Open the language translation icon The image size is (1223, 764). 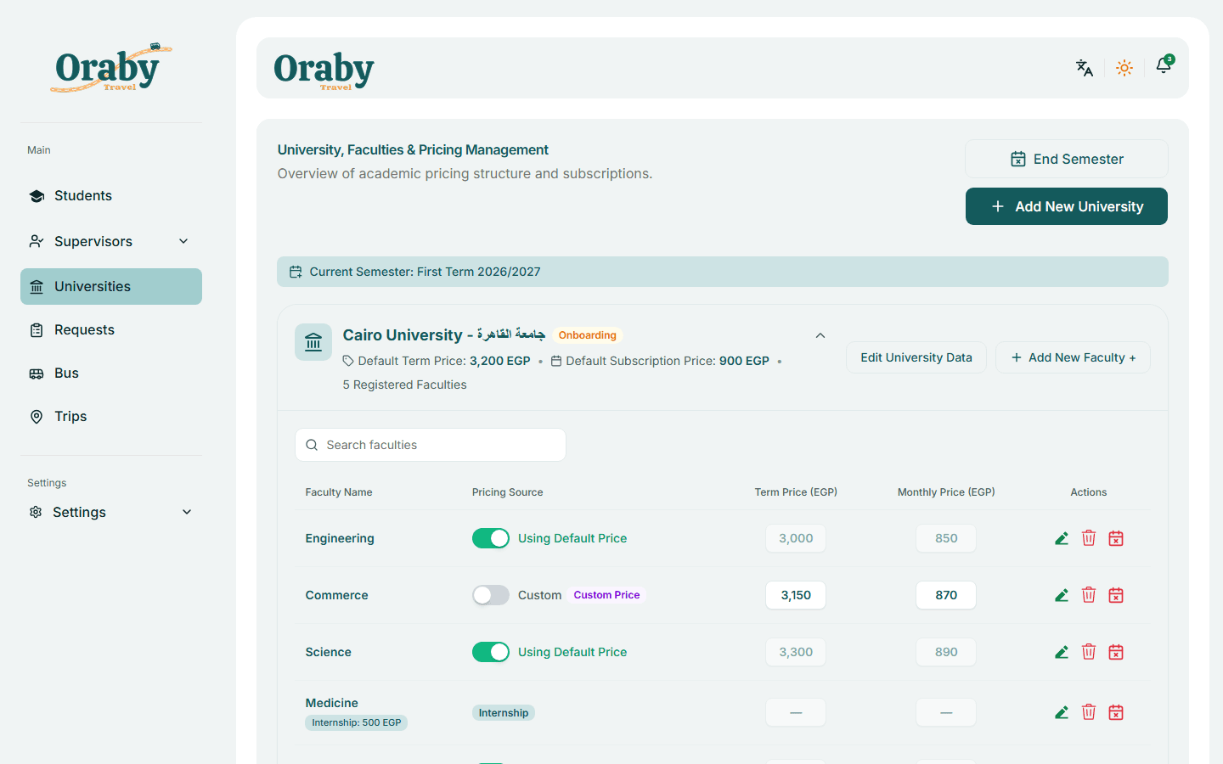tap(1084, 68)
